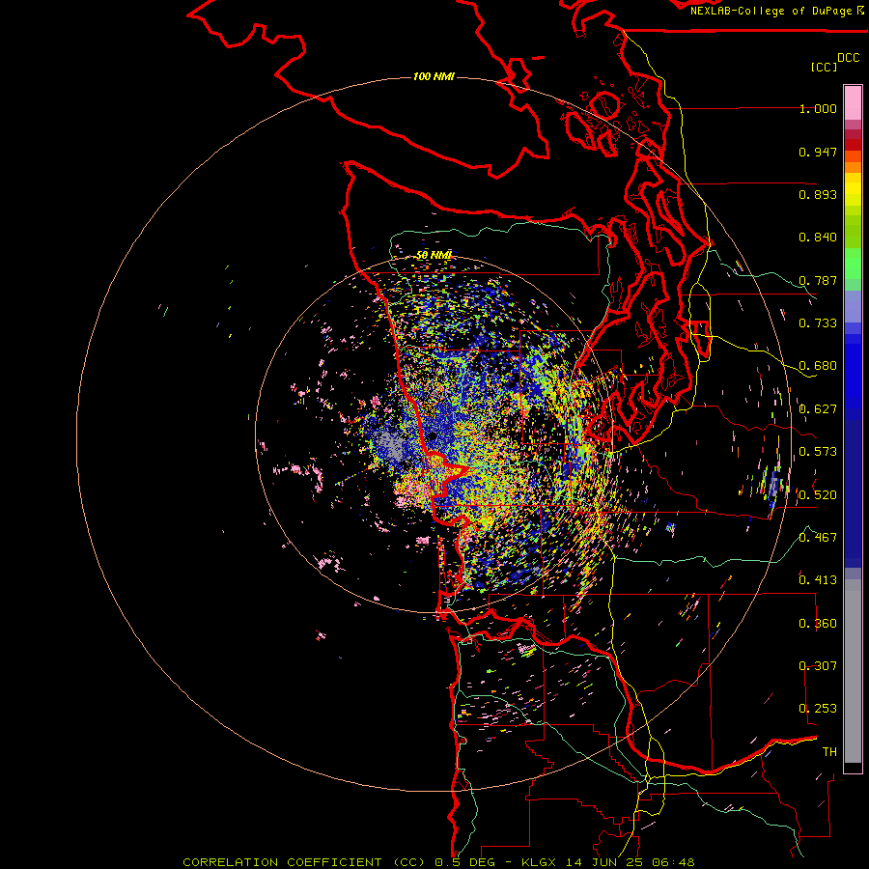This screenshot has width=869, height=869.
Task: Click the TH threshold label
Action: click(829, 752)
